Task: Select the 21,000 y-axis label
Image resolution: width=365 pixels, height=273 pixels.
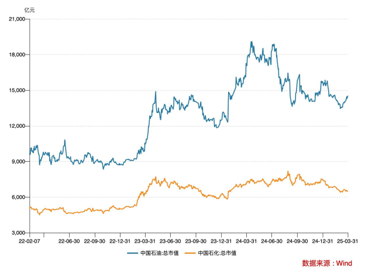Action: point(18,19)
